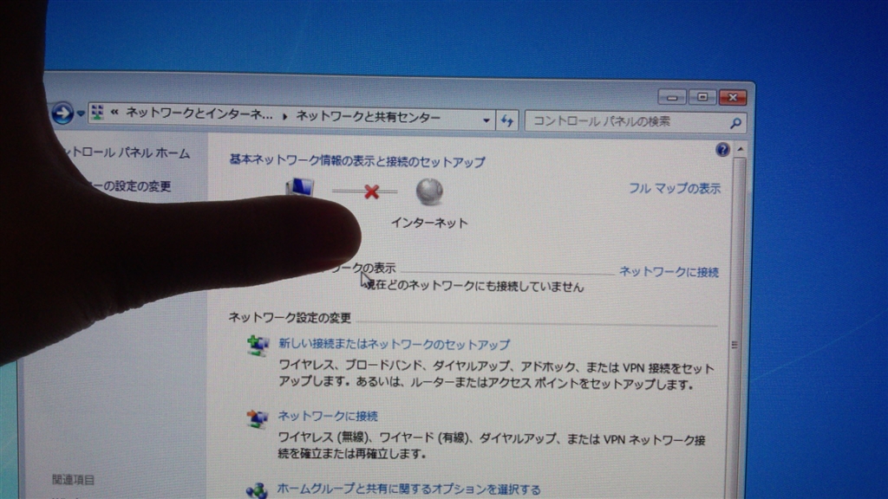Viewport: 888px width, 499px height.
Task: Click the scrollbar up arrow
Action: [x=741, y=149]
